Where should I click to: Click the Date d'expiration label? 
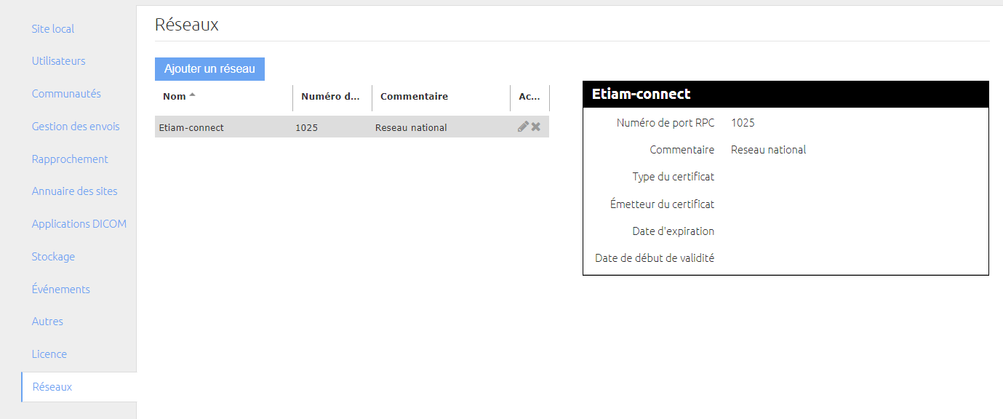[x=674, y=231]
